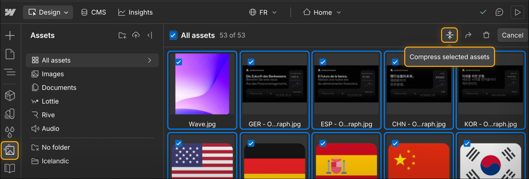Create a new asset folder
529x179 pixels.
pyautogui.click(x=122, y=35)
